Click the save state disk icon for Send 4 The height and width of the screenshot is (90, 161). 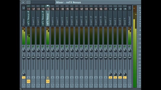[125, 85]
